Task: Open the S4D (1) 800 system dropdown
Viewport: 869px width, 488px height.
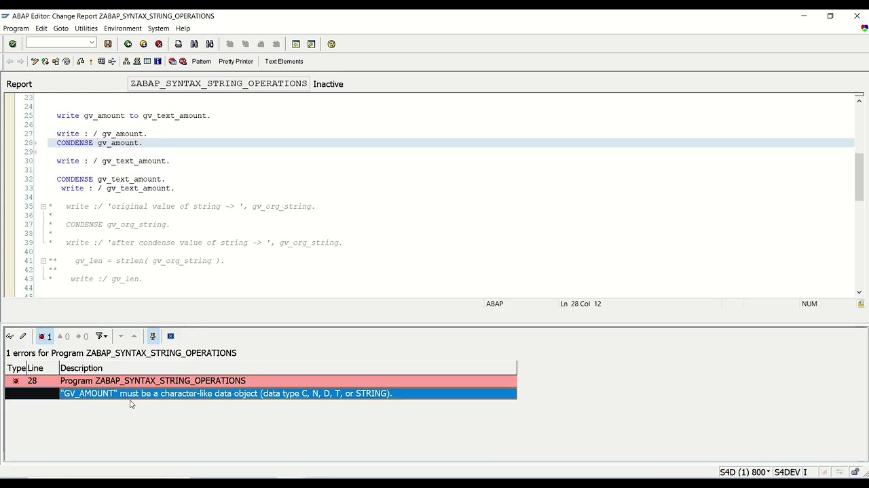Action: click(x=745, y=472)
